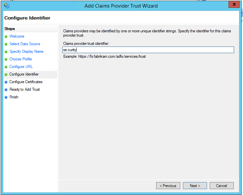Click the blue bullet beside Ready to Add Trust

6,90
